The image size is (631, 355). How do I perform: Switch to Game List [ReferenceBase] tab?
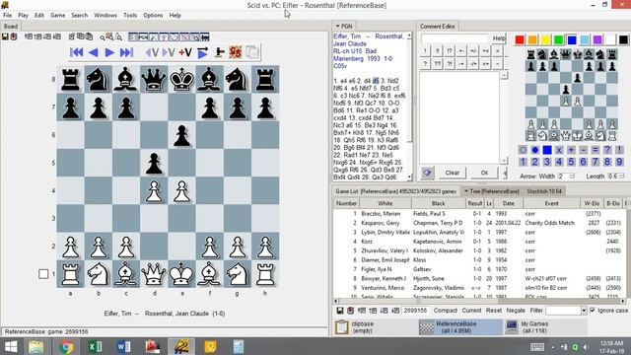(x=396, y=191)
